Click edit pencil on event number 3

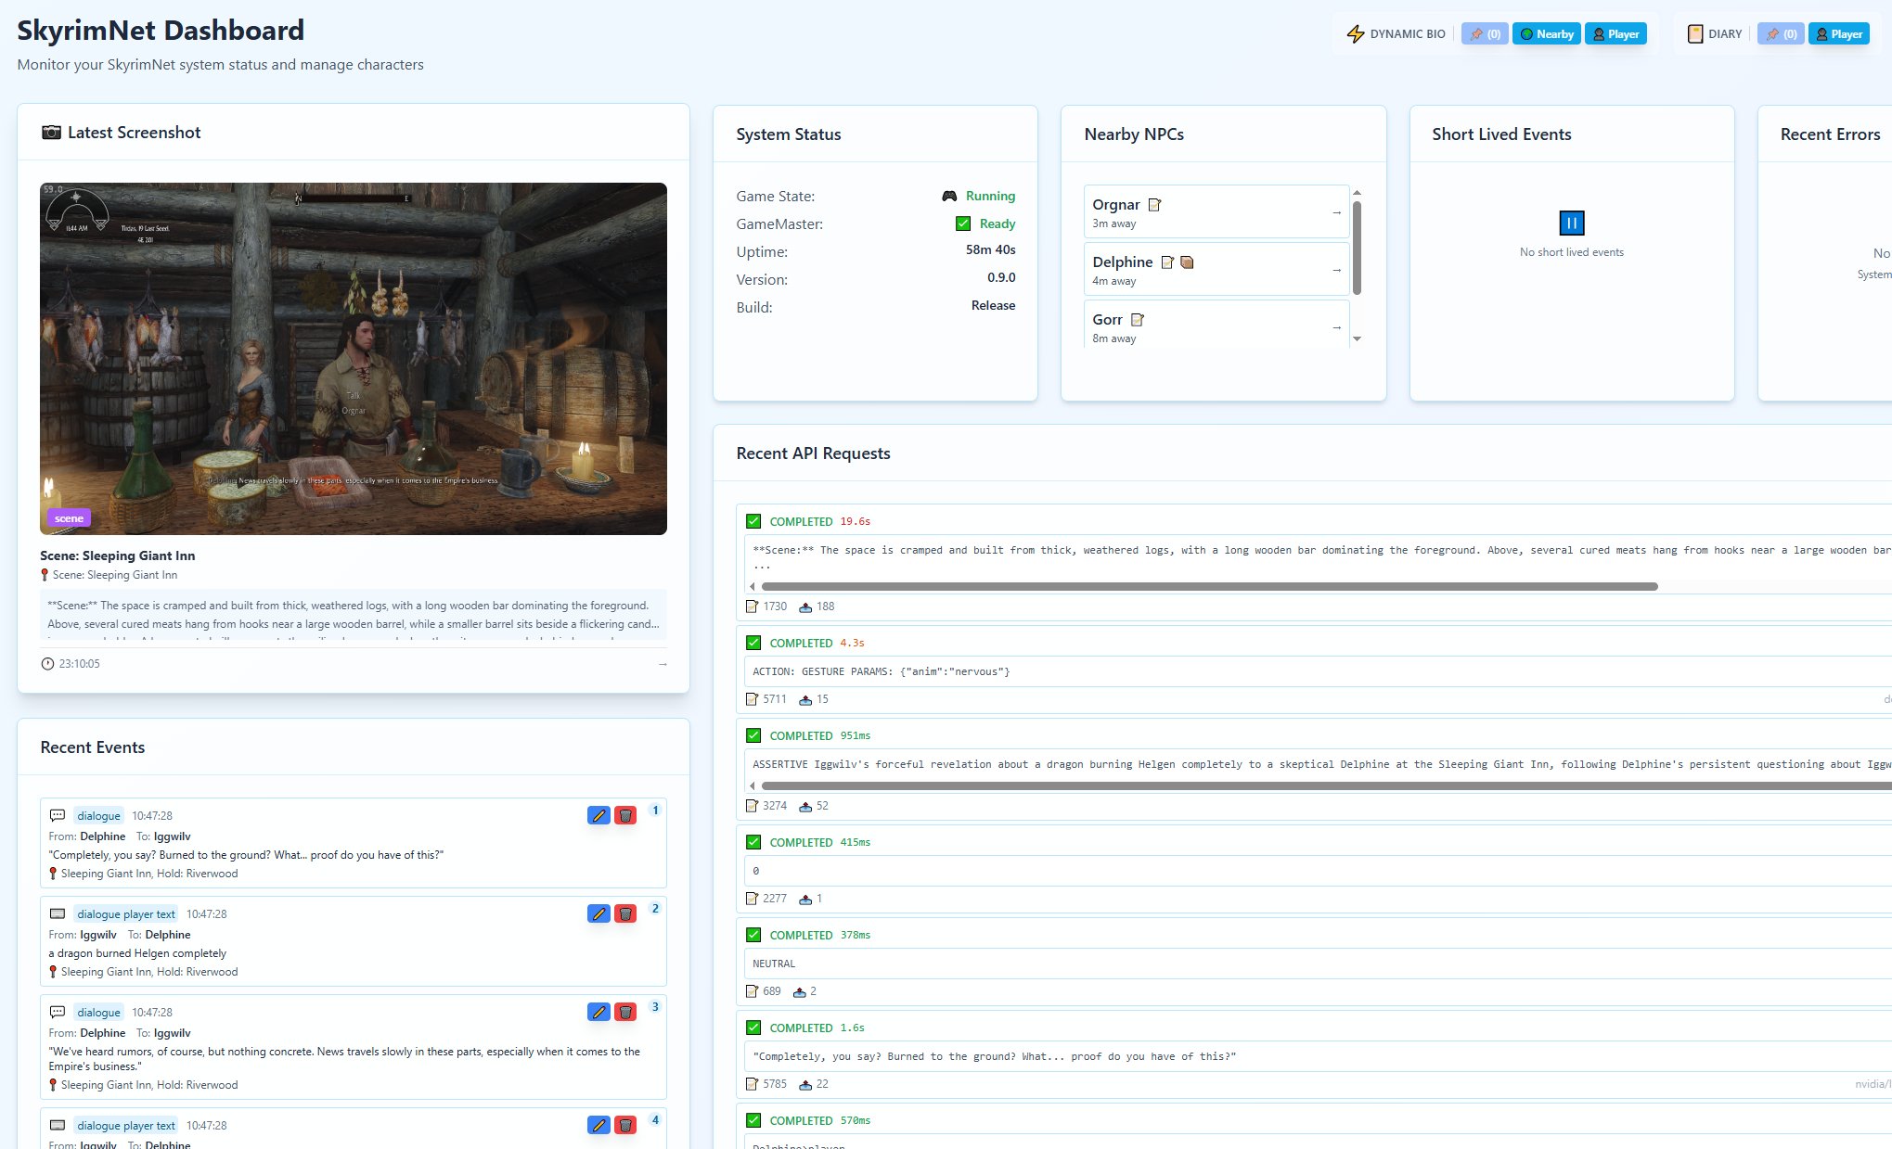click(x=598, y=1013)
